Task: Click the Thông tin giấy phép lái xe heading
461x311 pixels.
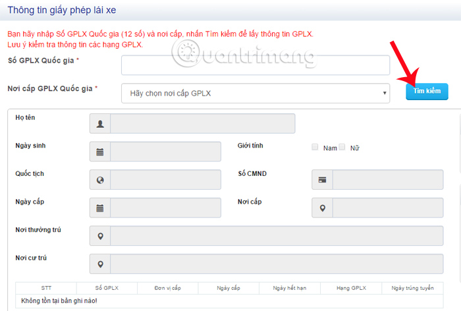Action: coord(62,11)
